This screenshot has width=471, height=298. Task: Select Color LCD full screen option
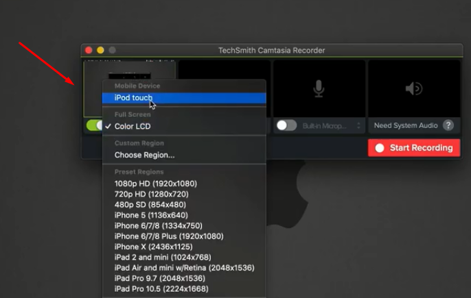tap(184, 126)
